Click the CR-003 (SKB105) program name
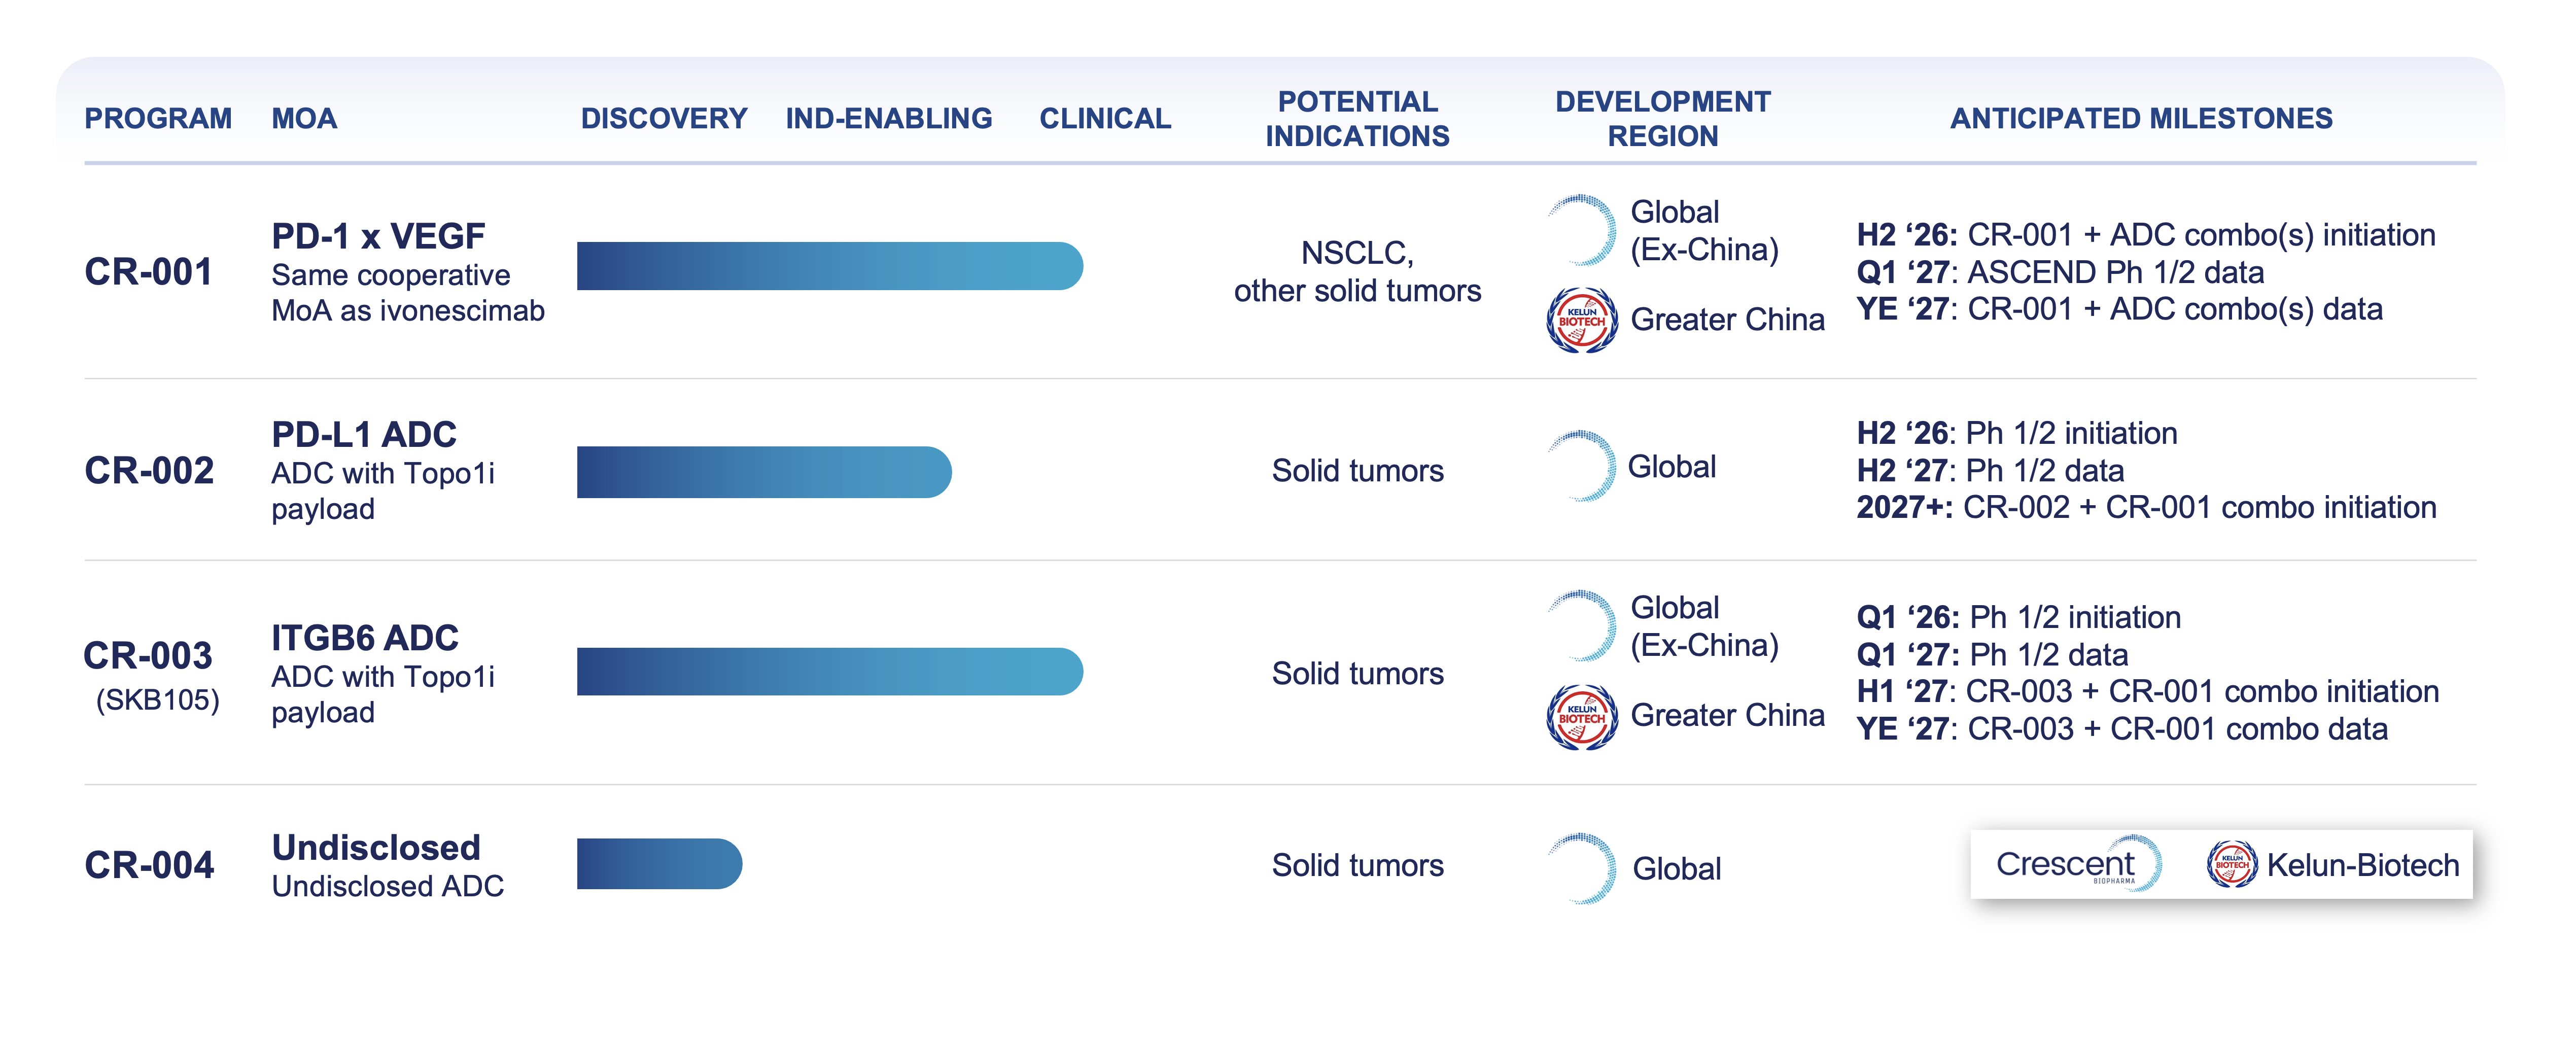This screenshot has height=1050, width=2576. [149, 672]
